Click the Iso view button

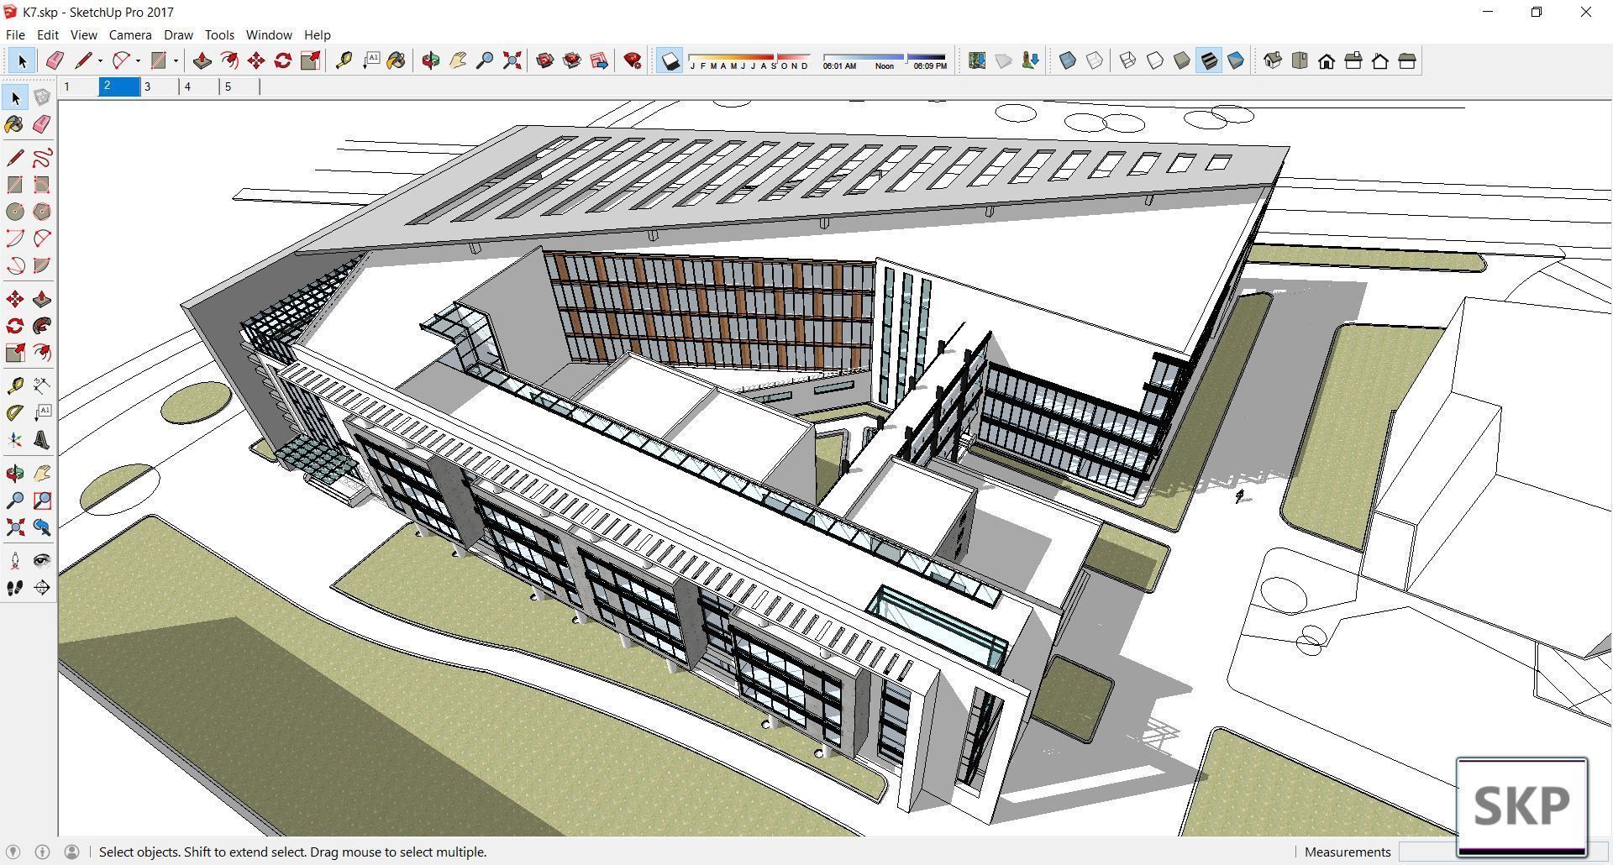[1273, 60]
